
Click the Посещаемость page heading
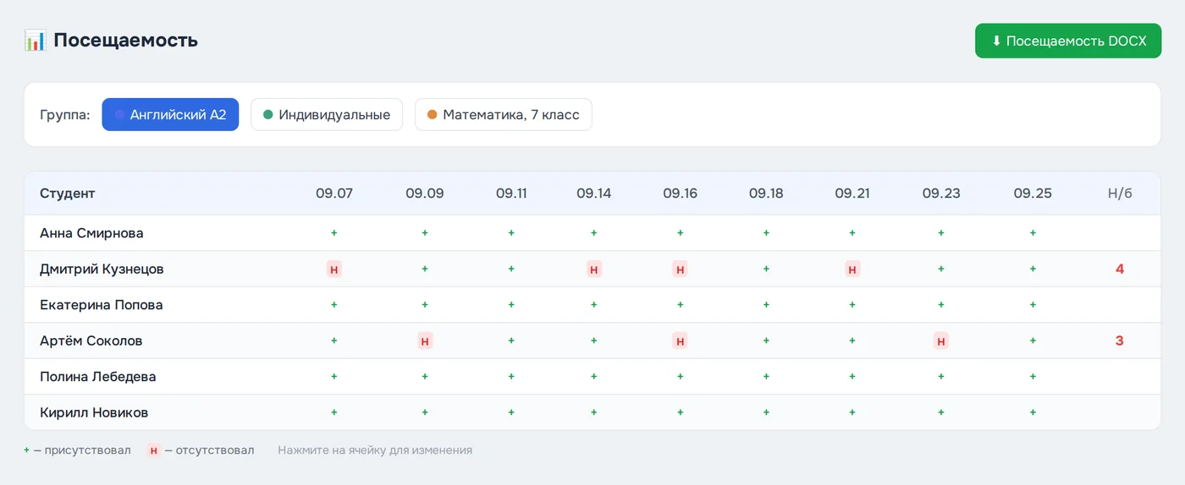click(125, 40)
